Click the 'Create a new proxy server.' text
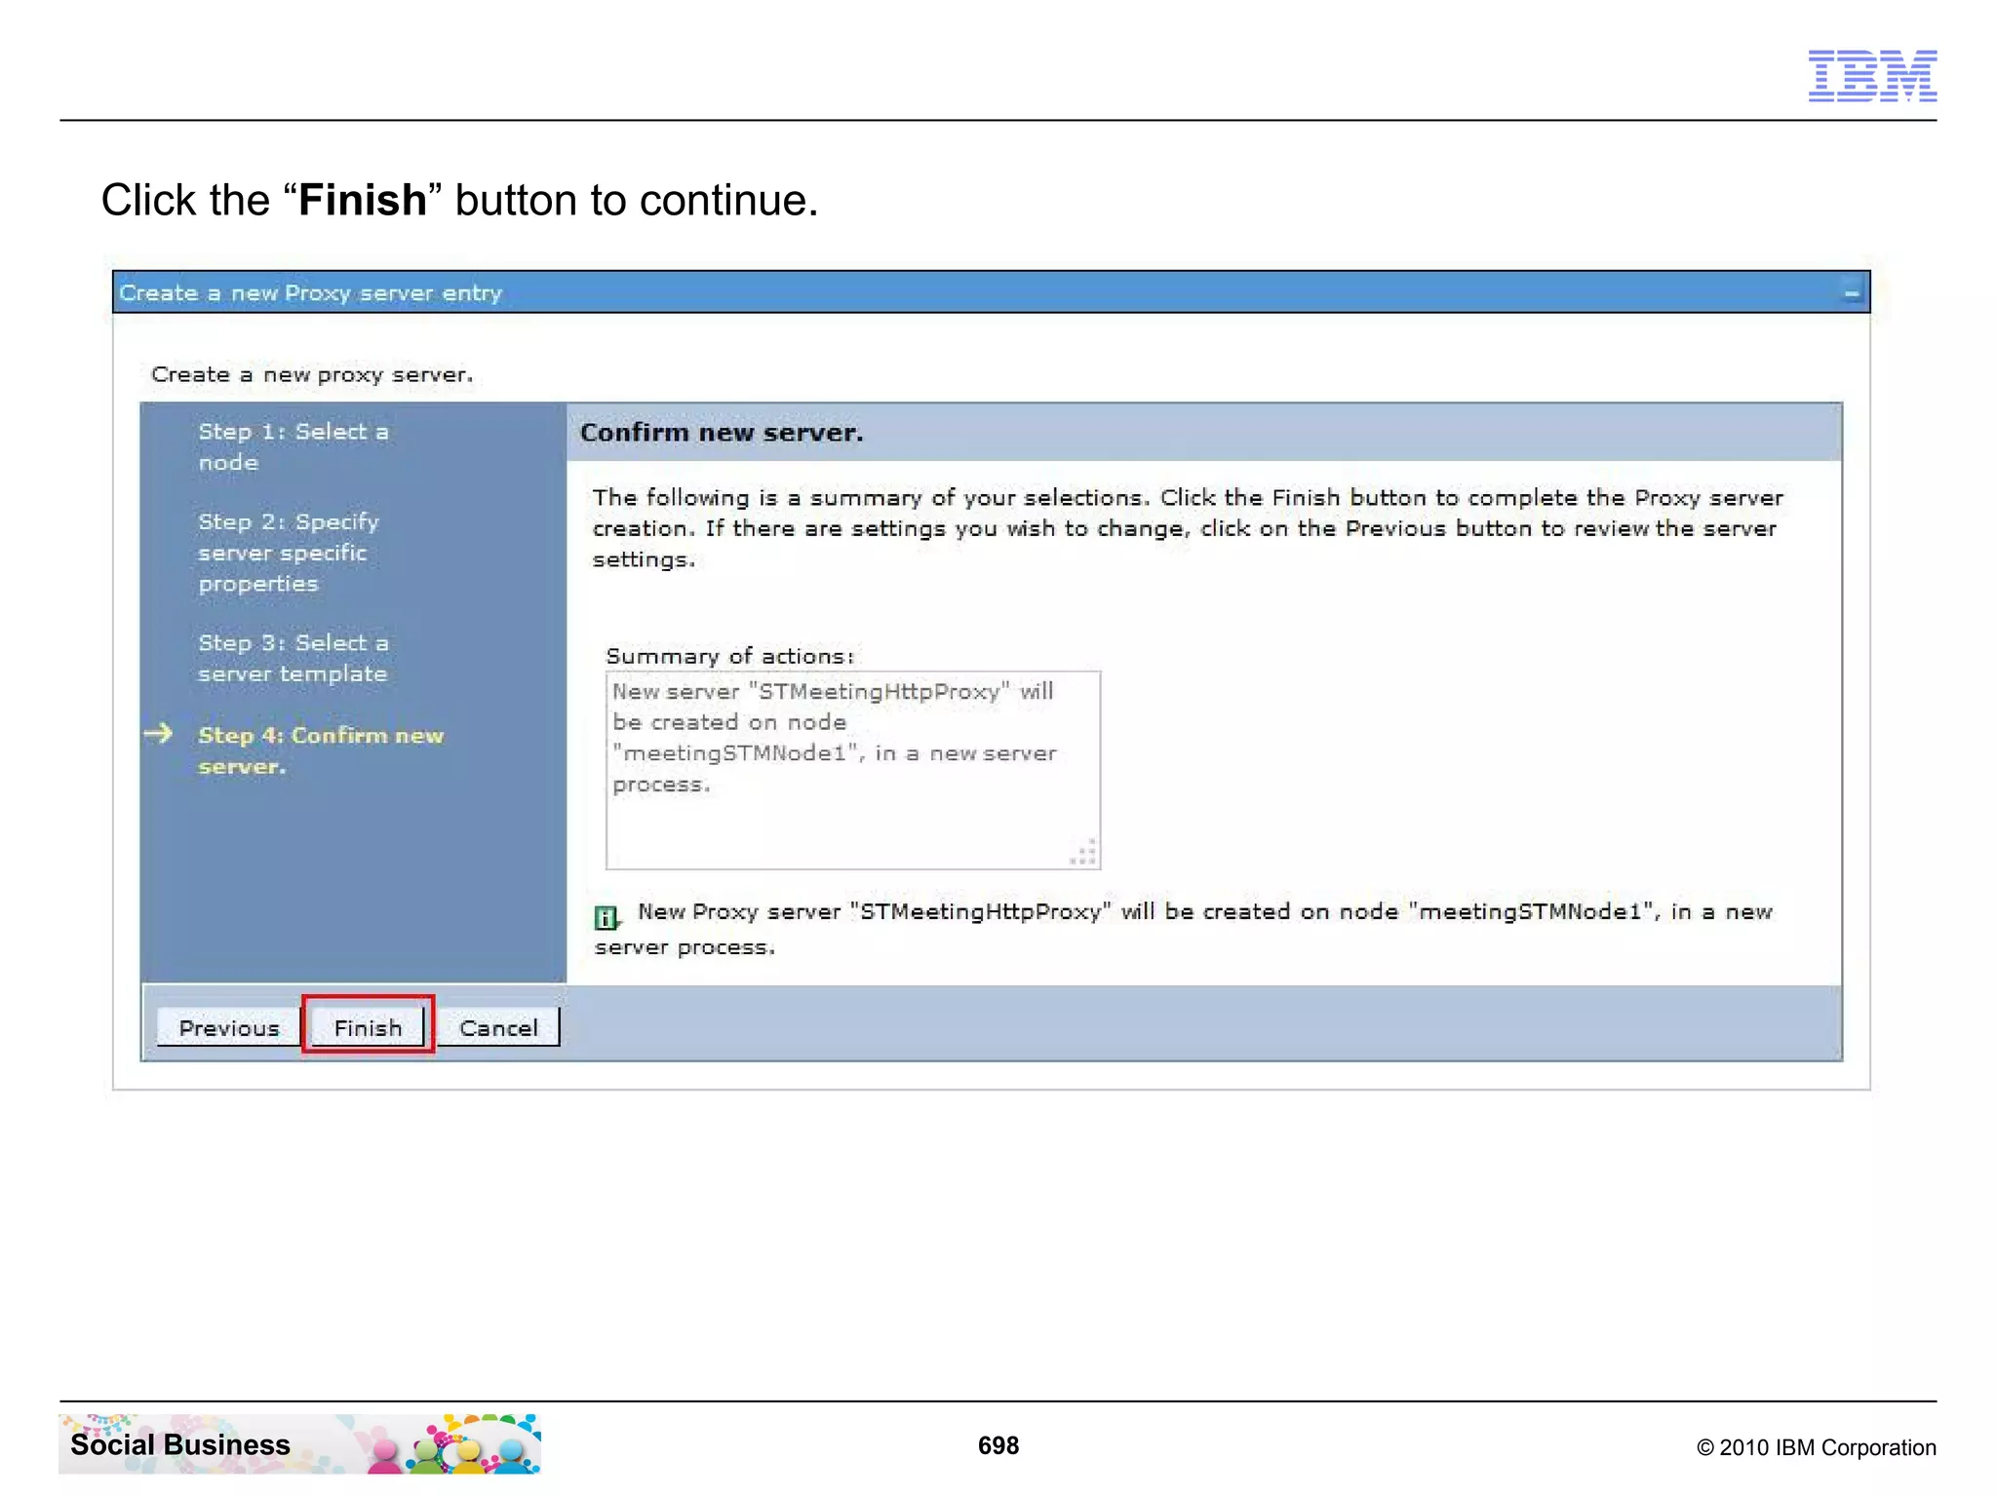This screenshot has width=1997, height=1497. click(312, 375)
